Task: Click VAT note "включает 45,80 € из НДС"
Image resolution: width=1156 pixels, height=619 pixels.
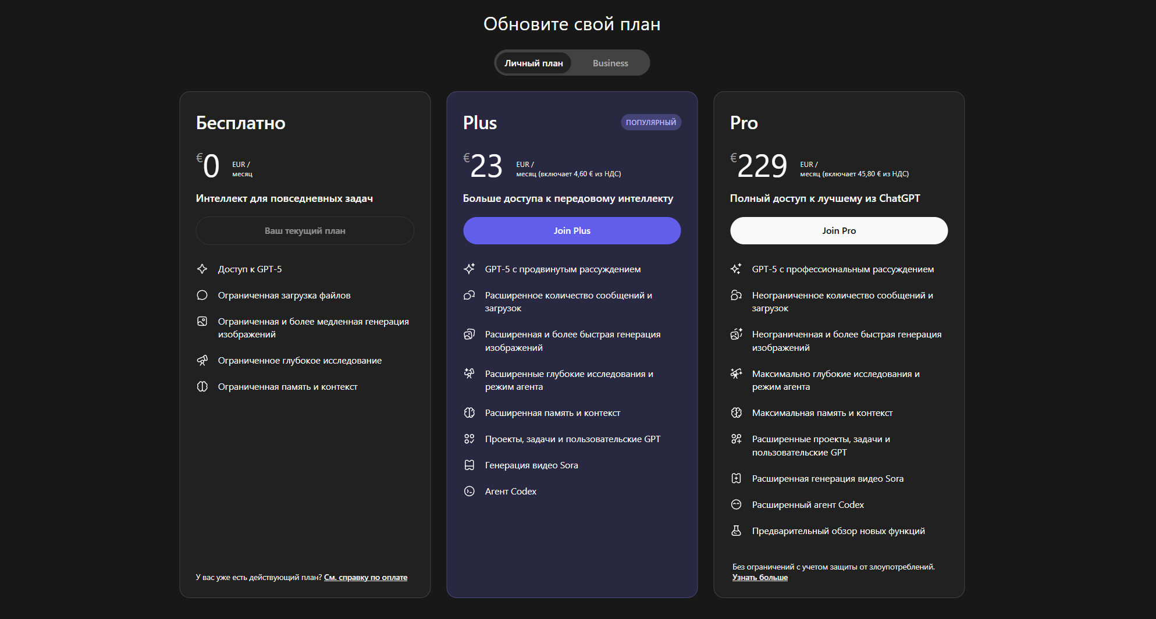Action: coord(866,174)
